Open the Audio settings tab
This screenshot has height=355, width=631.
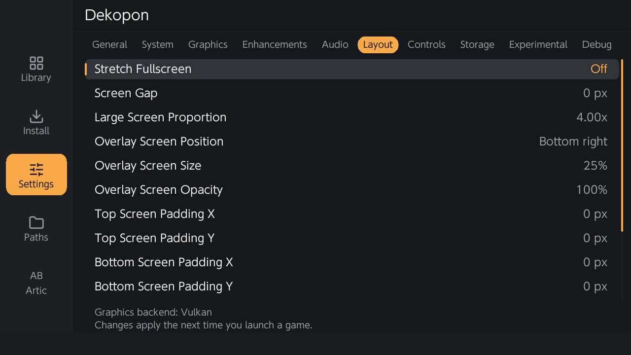[x=335, y=45]
